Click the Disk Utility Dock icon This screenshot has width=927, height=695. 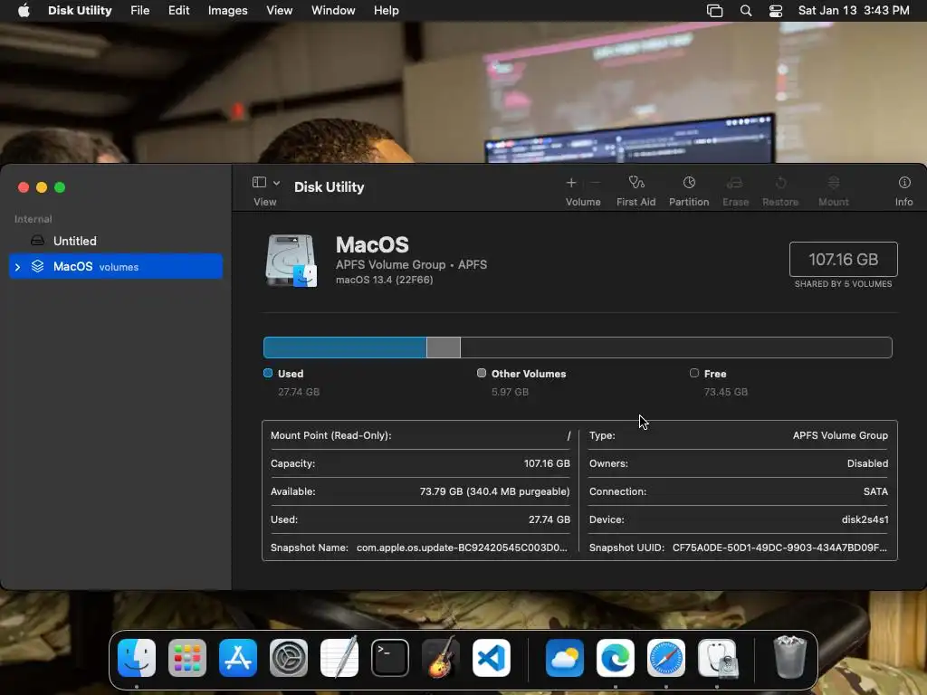coord(717,658)
